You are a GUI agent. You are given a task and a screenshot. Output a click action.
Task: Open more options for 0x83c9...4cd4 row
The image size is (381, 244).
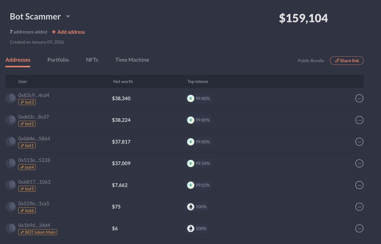pos(359,98)
